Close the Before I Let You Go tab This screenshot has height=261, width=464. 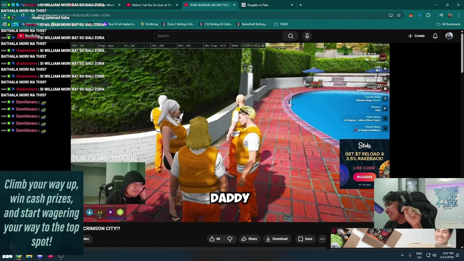pos(177,5)
